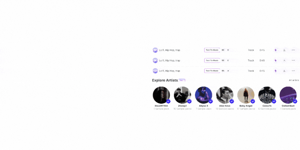Click lightning icon on key E track
This screenshot has height=150, width=300.
pyautogui.click(x=275, y=61)
